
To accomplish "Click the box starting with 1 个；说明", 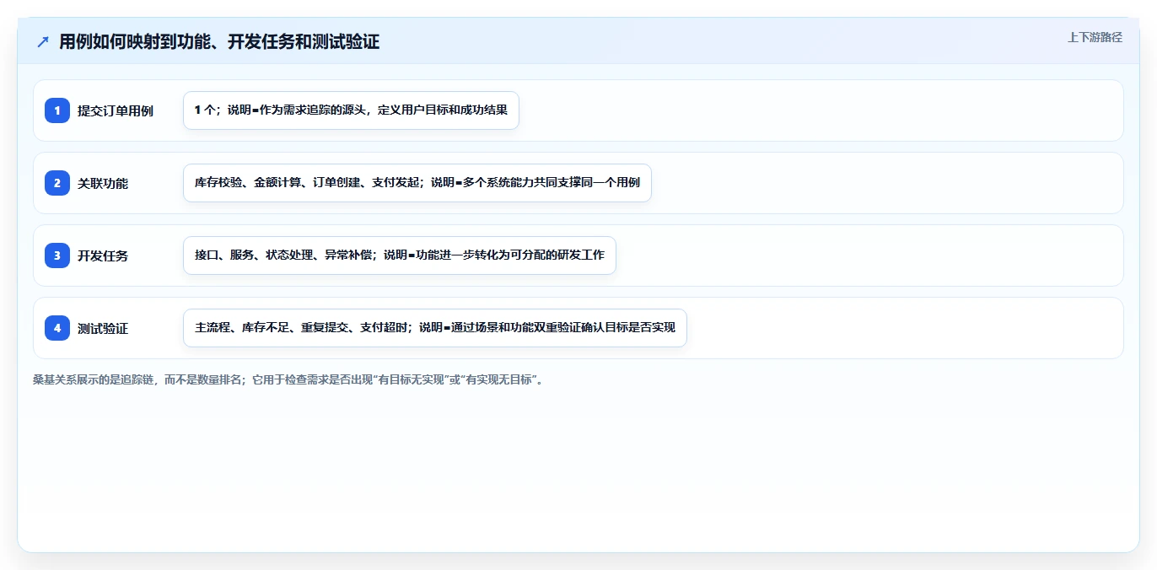I will [351, 110].
